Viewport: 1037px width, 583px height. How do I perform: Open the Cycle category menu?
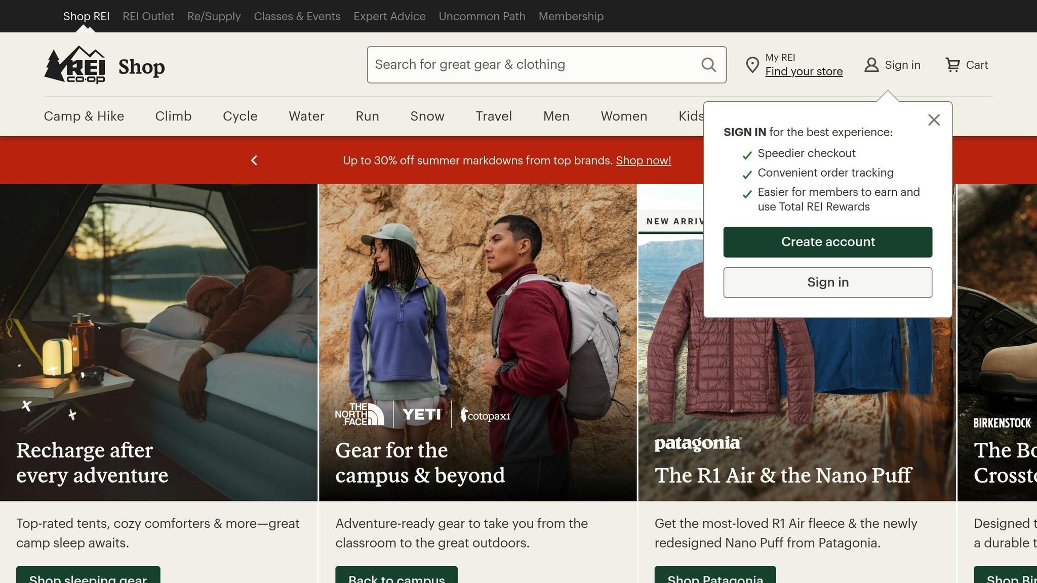point(240,116)
